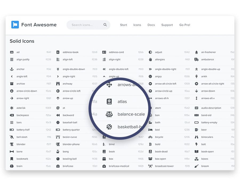Select the angry face icon

pyautogui.click(x=150, y=76)
